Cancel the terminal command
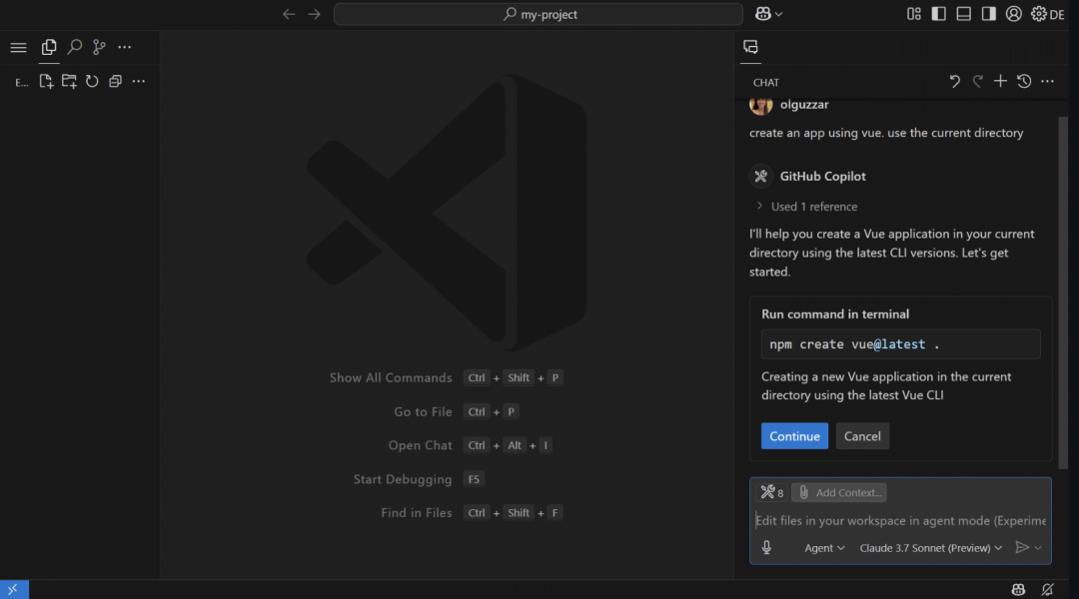 point(861,435)
